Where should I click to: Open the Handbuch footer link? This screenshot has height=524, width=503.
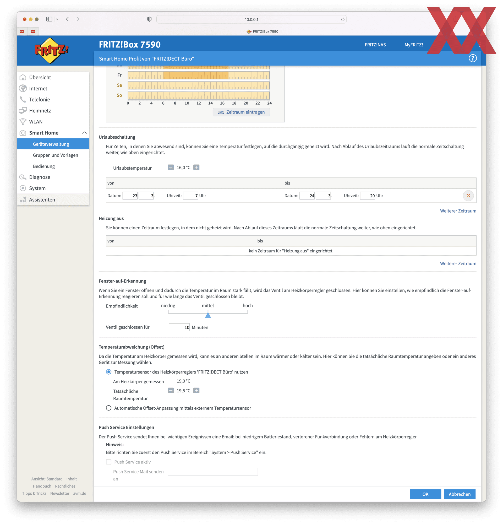pyautogui.click(x=42, y=486)
